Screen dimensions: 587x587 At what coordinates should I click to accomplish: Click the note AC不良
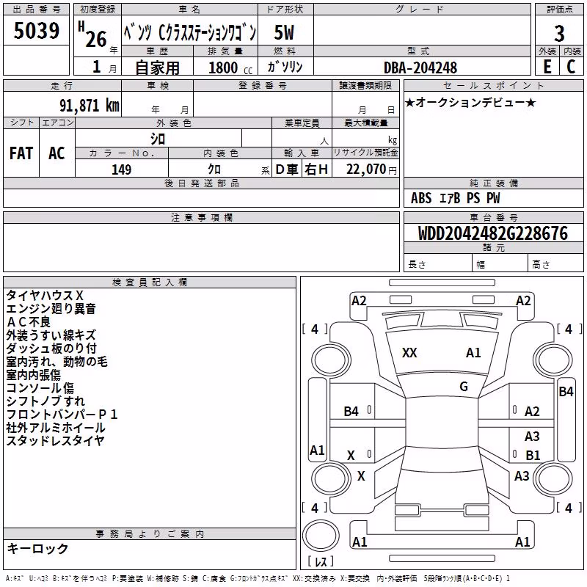coord(29,322)
